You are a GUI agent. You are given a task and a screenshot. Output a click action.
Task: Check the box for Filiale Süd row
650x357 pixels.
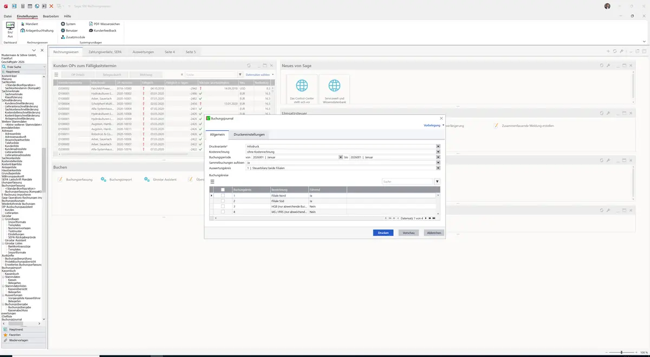click(223, 201)
